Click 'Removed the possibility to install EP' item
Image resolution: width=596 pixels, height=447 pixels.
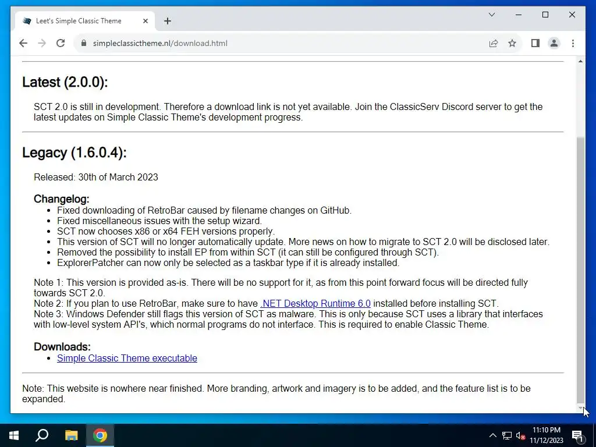point(248,253)
